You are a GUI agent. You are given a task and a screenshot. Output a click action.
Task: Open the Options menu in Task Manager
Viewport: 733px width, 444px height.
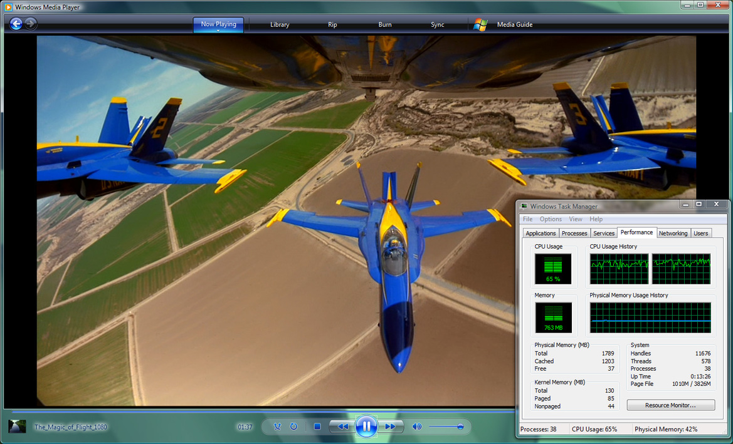tap(551, 219)
